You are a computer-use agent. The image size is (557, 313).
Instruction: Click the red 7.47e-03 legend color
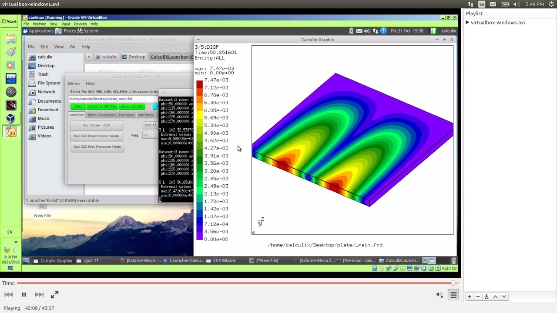pyautogui.click(x=199, y=84)
